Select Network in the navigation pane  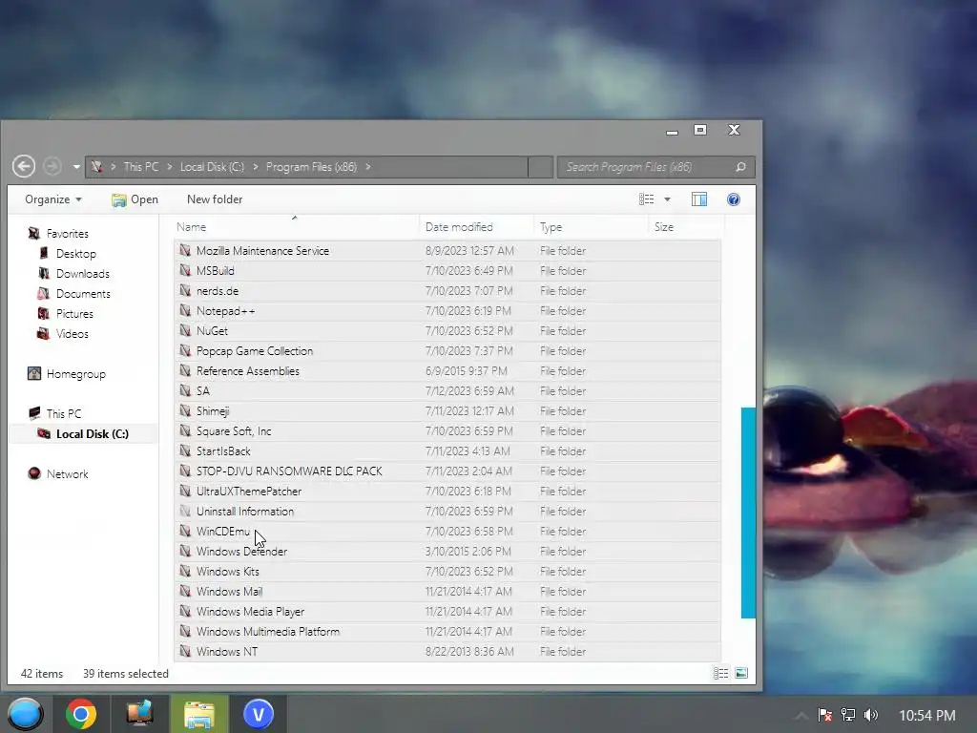(x=68, y=473)
